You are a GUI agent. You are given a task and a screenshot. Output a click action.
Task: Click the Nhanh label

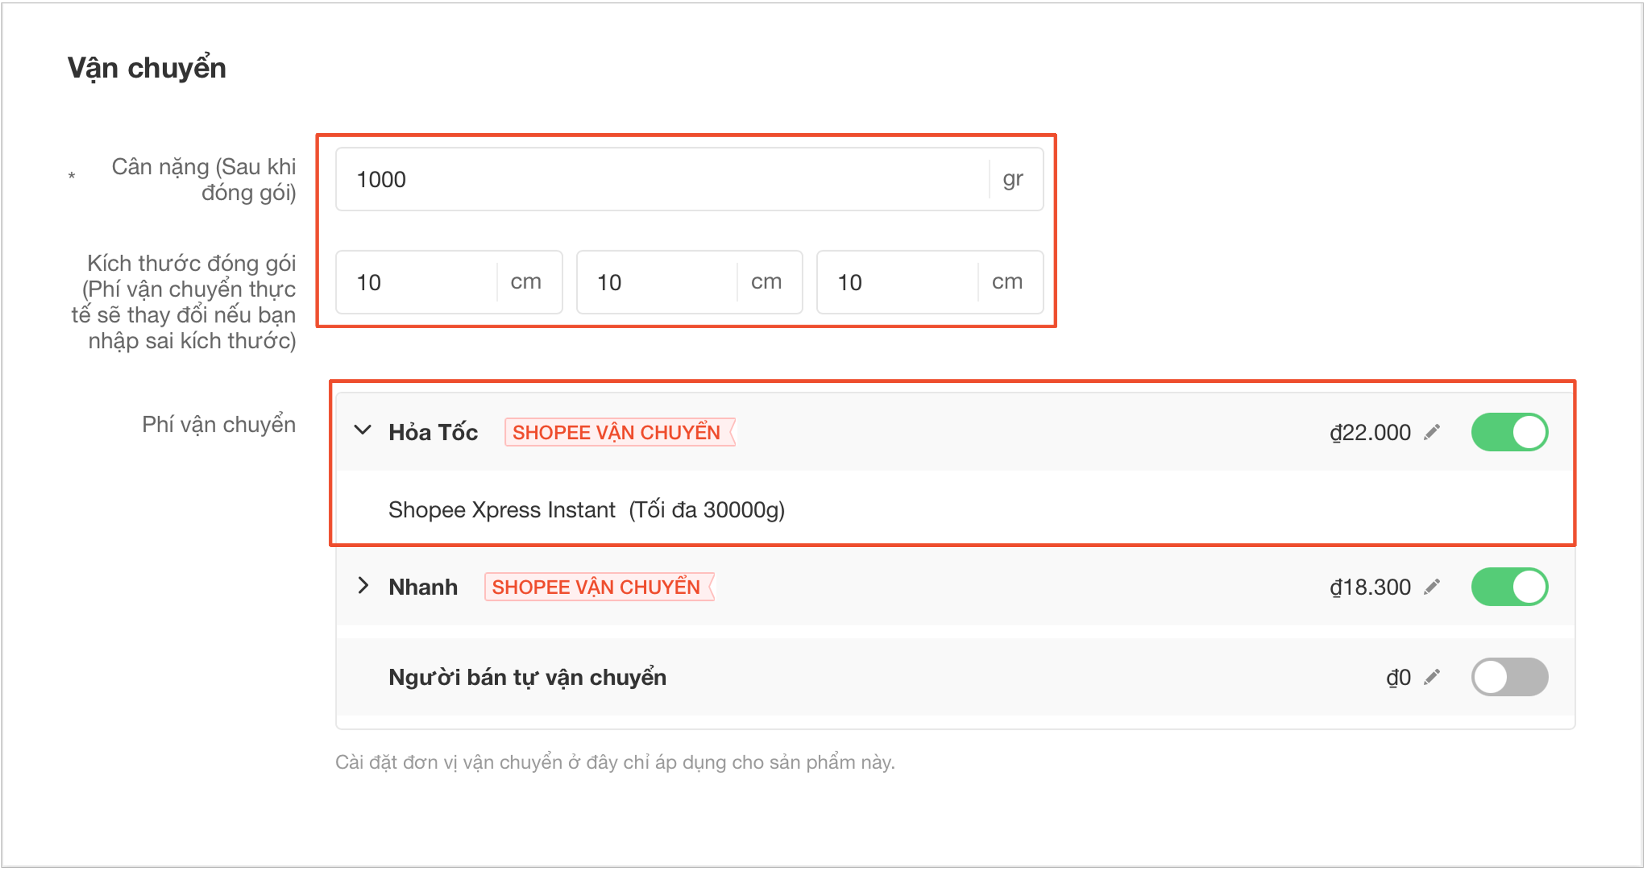point(423,587)
